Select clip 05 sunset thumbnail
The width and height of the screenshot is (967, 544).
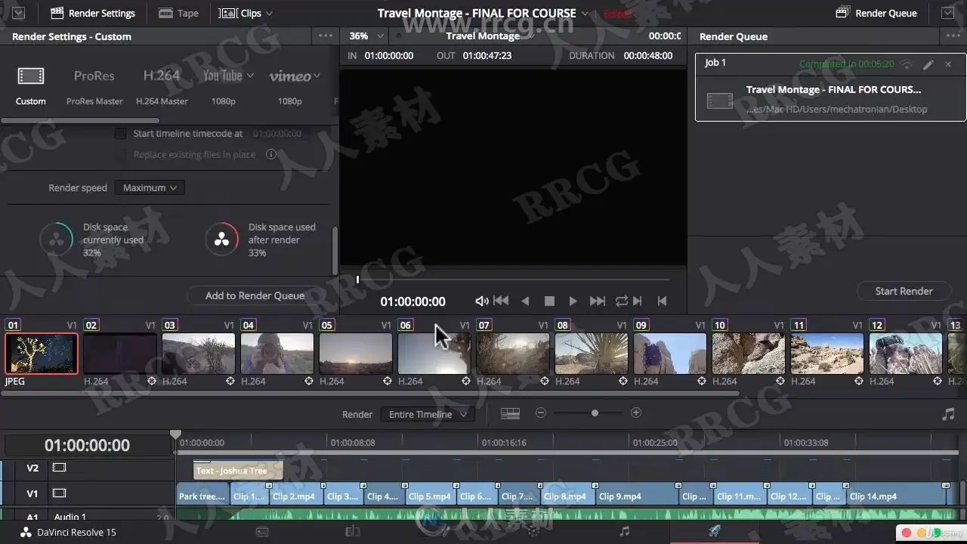356,354
